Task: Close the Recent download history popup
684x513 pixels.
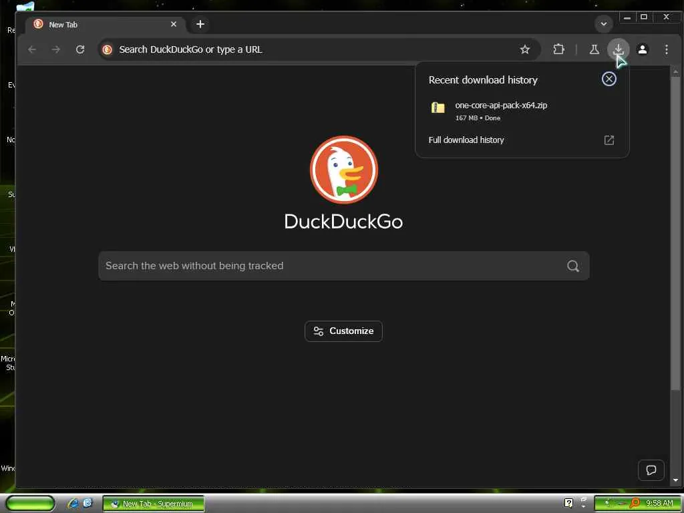Action: pos(609,79)
